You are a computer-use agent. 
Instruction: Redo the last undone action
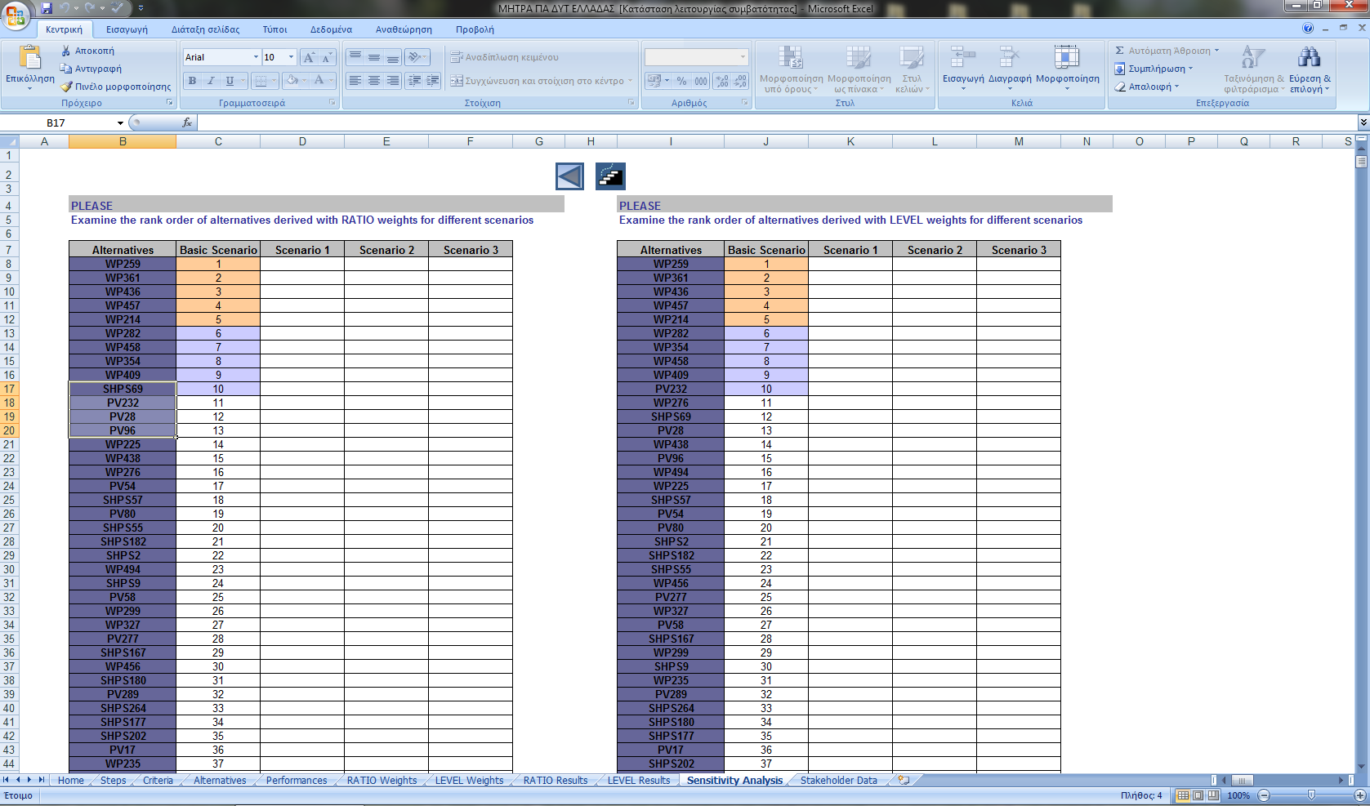pos(89,8)
